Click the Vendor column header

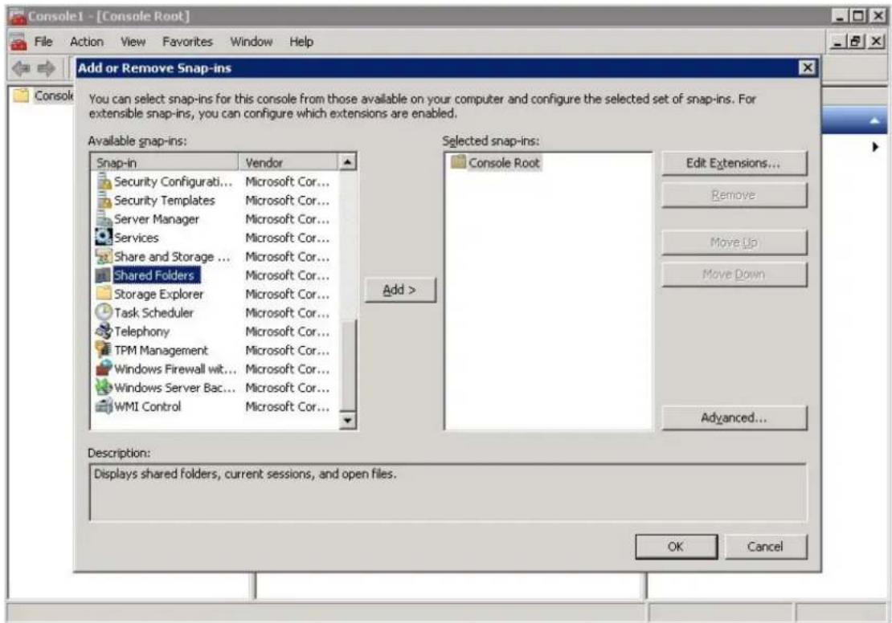pos(288,162)
